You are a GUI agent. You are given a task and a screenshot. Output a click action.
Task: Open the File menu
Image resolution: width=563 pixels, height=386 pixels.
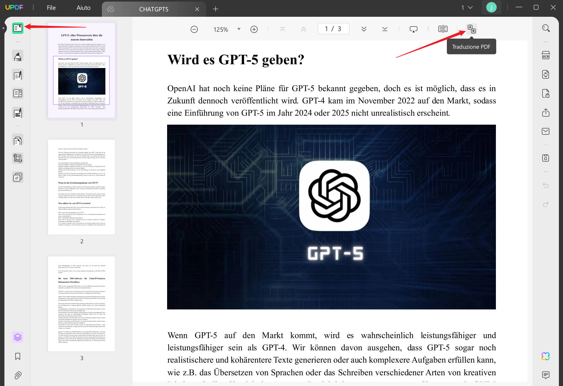[51, 8]
